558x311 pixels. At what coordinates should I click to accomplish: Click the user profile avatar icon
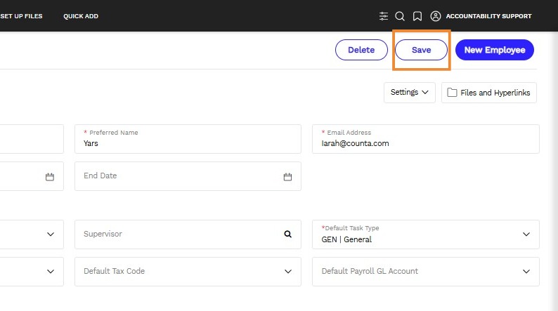[436, 16]
